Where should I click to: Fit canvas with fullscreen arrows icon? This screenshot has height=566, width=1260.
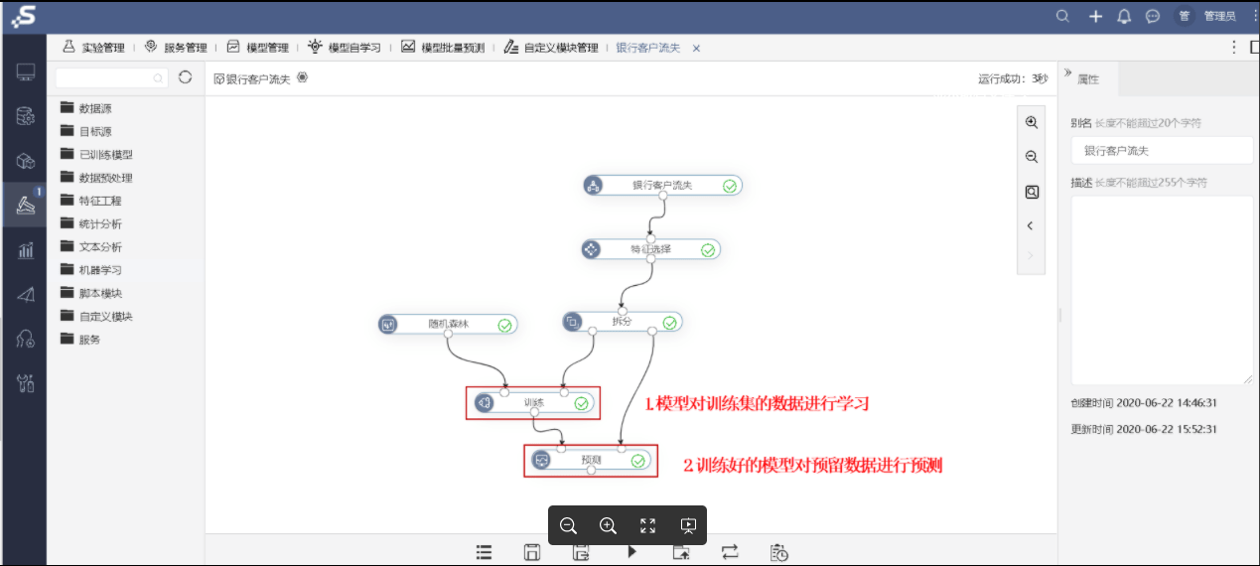pyautogui.click(x=647, y=525)
